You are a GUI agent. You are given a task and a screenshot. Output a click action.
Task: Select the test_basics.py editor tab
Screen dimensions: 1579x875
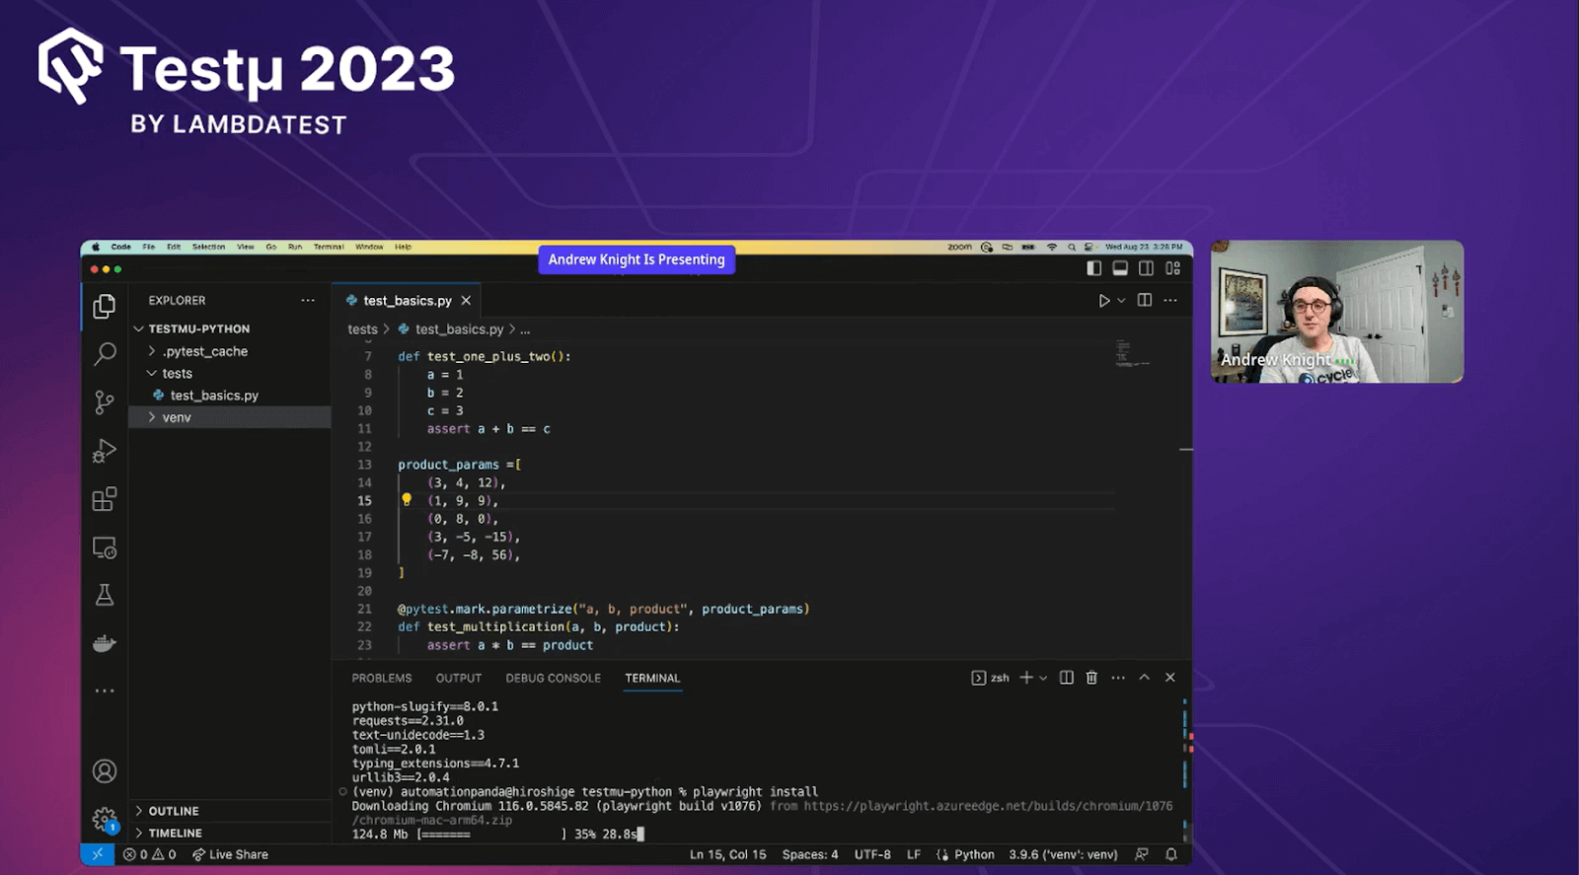click(408, 301)
